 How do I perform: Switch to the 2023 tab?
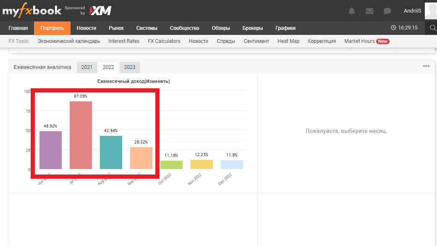tap(130, 67)
